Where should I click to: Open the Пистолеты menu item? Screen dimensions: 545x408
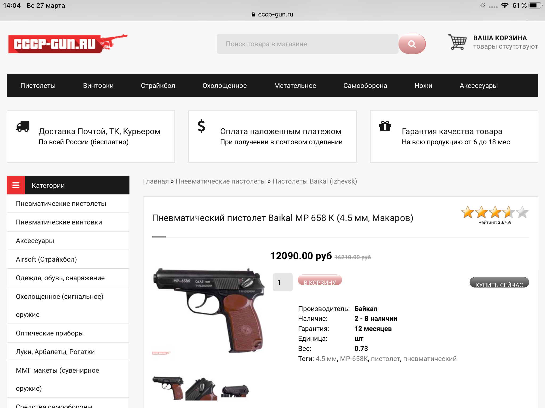(x=38, y=86)
